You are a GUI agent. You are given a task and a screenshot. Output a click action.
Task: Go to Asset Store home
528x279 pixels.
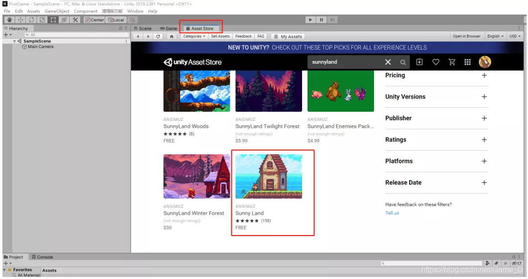(x=172, y=36)
